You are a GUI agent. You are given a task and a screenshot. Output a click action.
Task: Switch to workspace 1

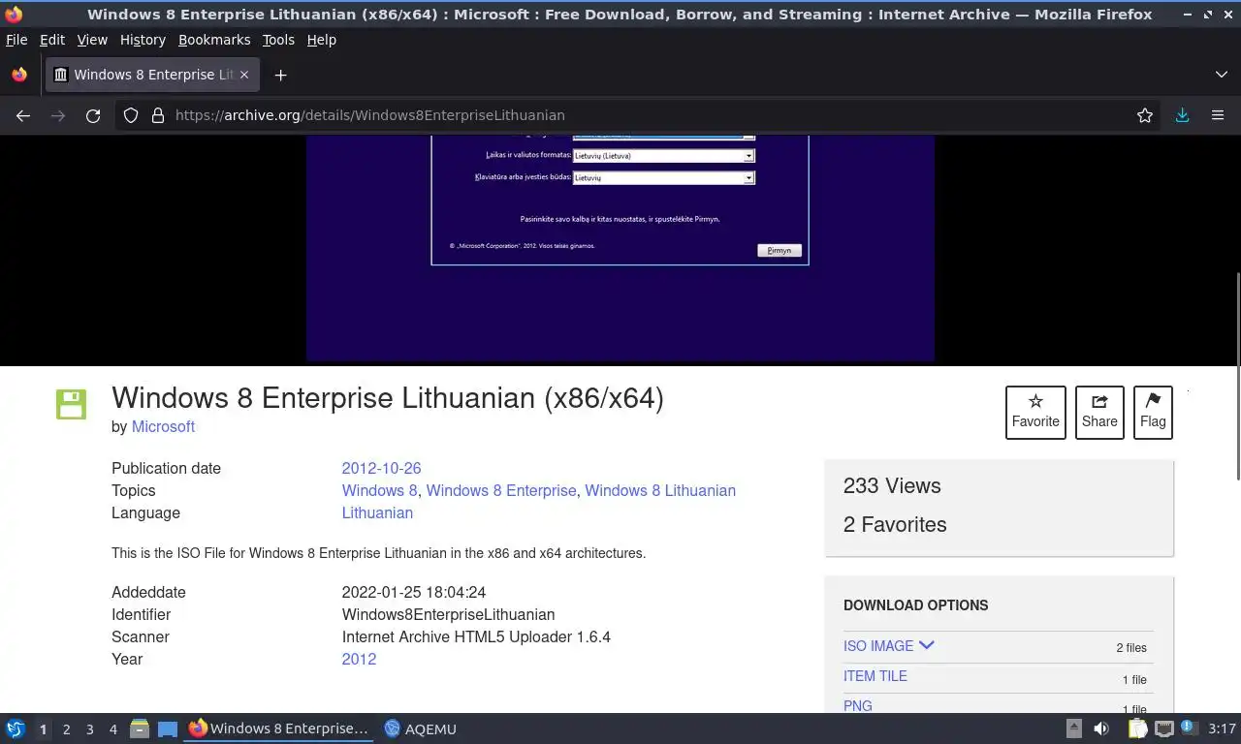[x=43, y=729]
